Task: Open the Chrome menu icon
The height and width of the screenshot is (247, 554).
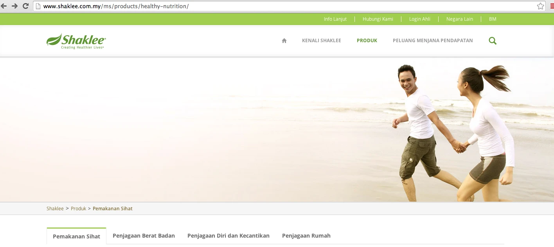Action: (552, 6)
